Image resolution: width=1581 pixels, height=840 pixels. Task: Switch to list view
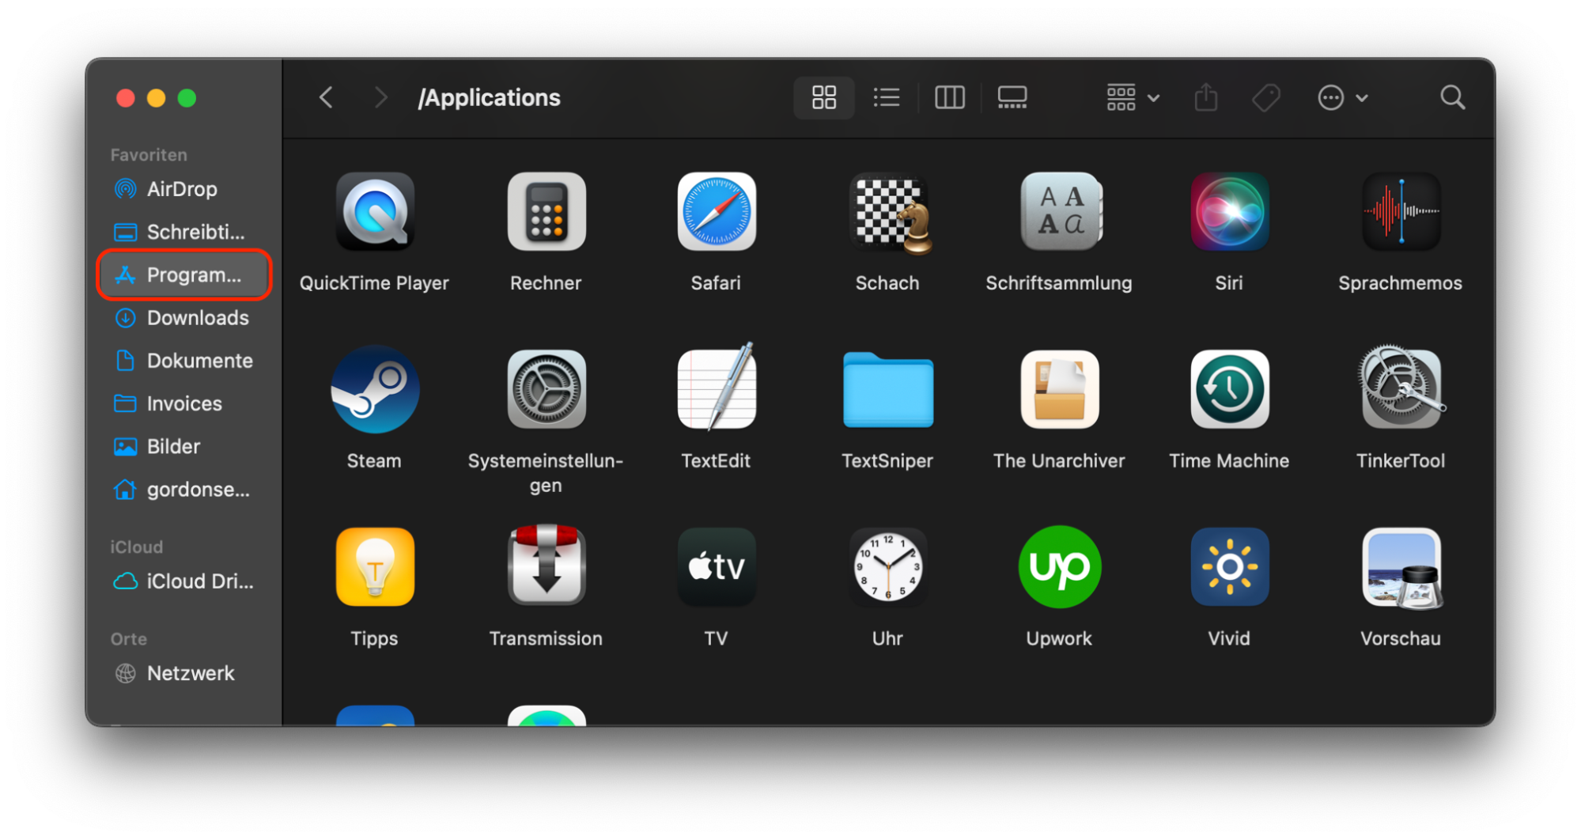pyautogui.click(x=886, y=97)
